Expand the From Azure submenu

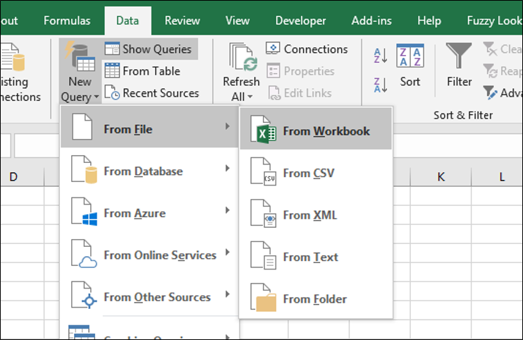click(149, 213)
